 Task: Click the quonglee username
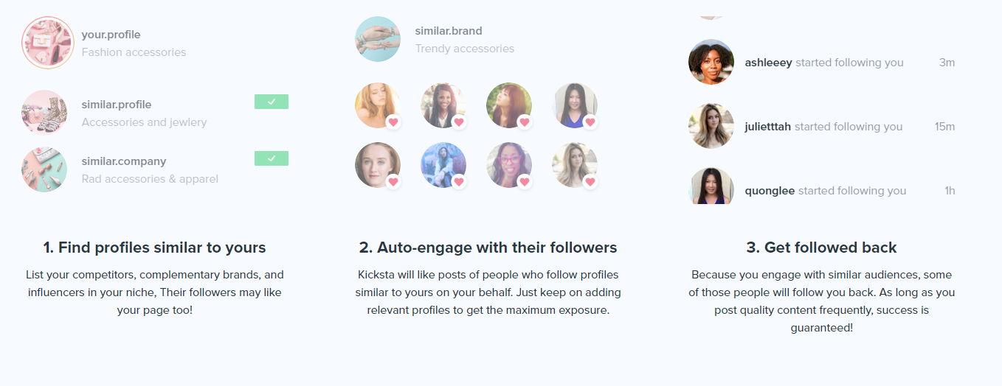770,191
